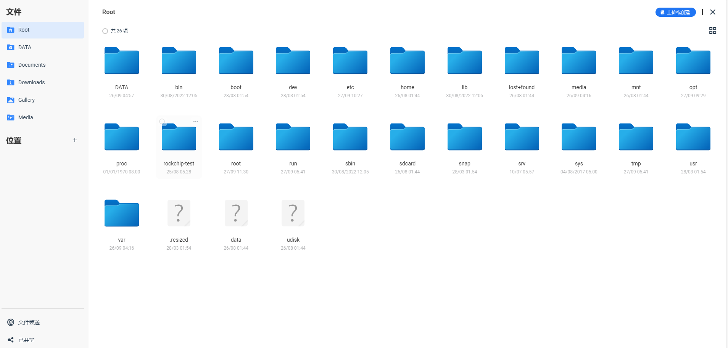Tick the selection circle on rockchip-test
728x348 pixels.
coord(162,122)
